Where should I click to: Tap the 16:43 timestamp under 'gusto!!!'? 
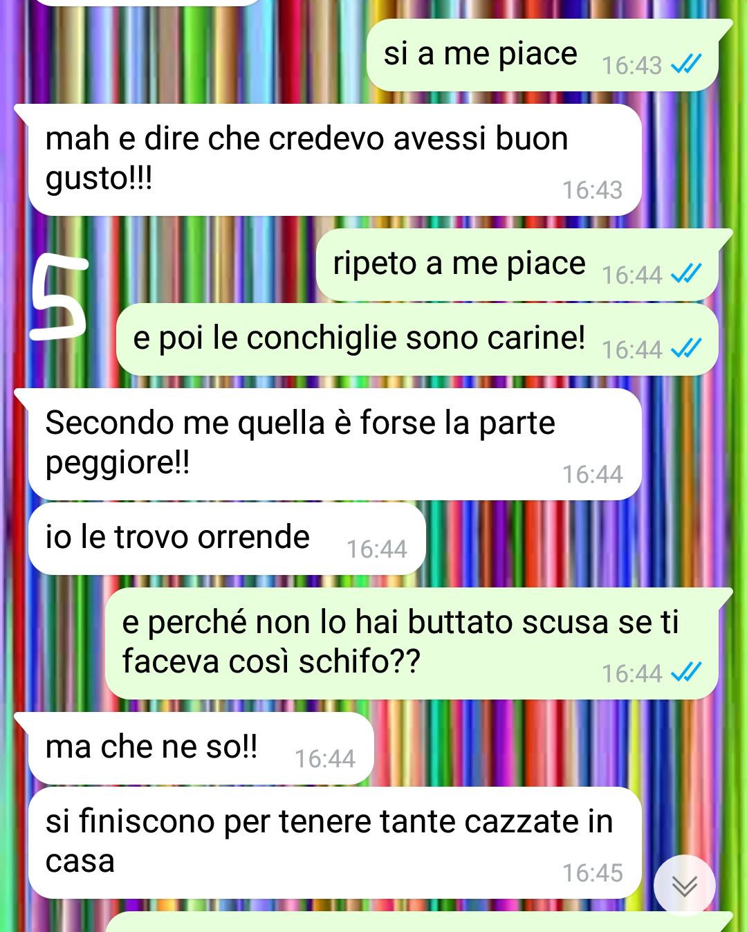click(593, 190)
